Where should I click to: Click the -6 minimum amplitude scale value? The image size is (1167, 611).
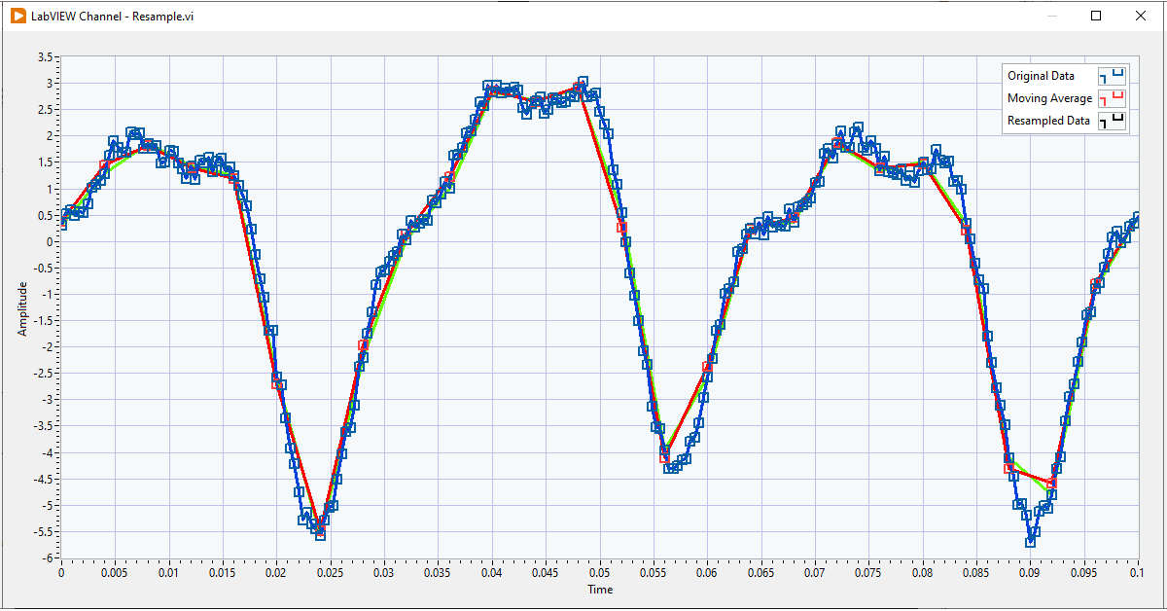pos(47,557)
